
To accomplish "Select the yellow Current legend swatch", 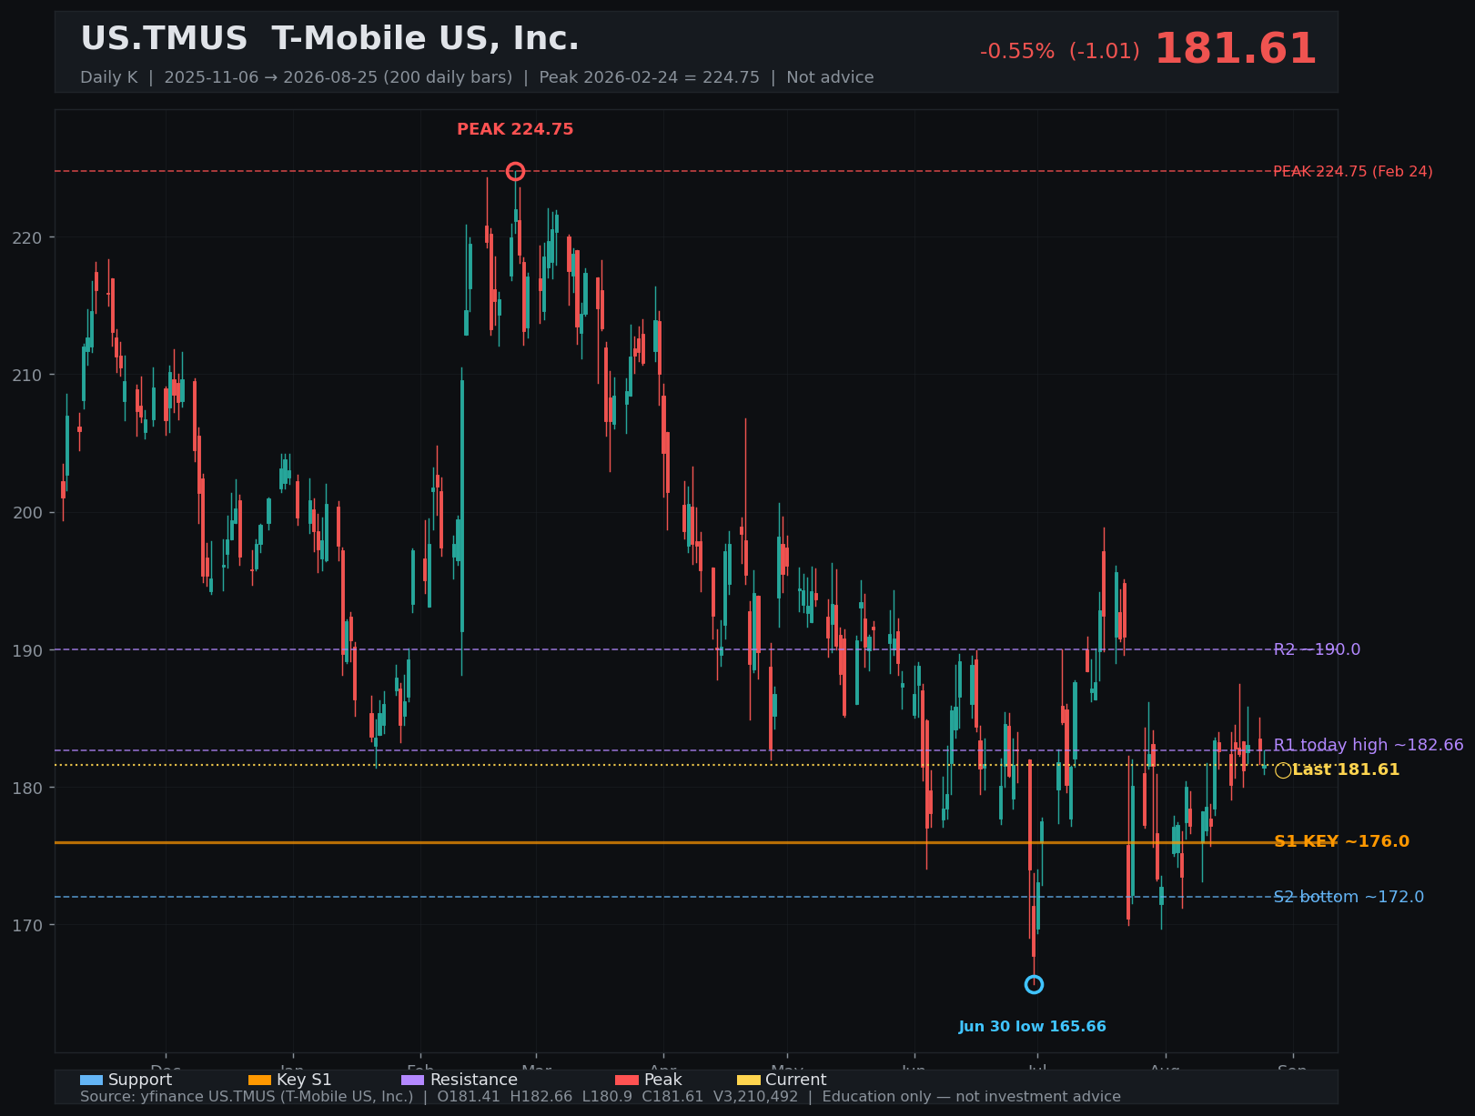I will coord(748,1080).
